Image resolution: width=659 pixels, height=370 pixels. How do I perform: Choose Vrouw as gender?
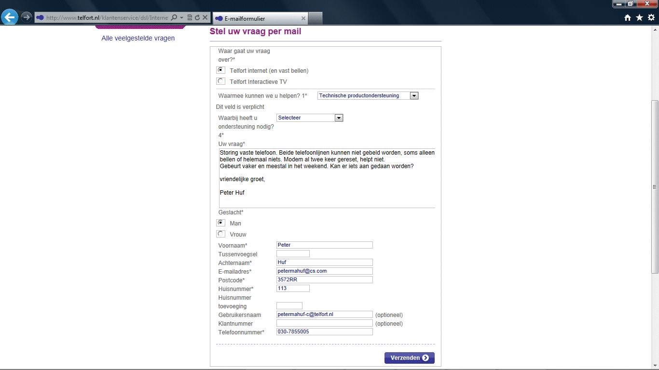pos(221,234)
